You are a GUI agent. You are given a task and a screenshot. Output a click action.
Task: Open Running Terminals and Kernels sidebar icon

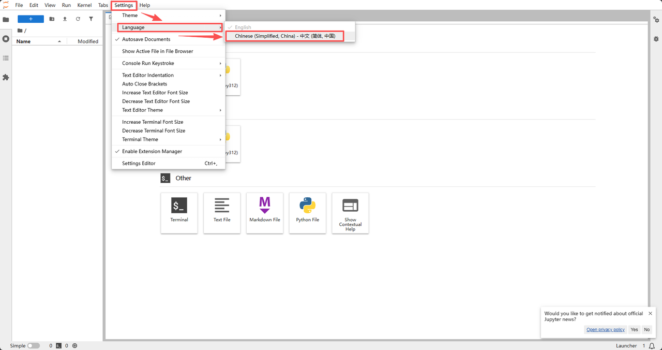click(x=6, y=39)
